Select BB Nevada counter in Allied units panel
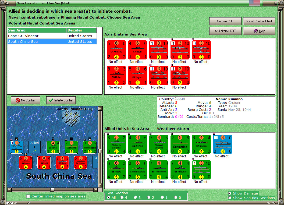The width and height of the screenshot is (284, 205). click(x=201, y=144)
